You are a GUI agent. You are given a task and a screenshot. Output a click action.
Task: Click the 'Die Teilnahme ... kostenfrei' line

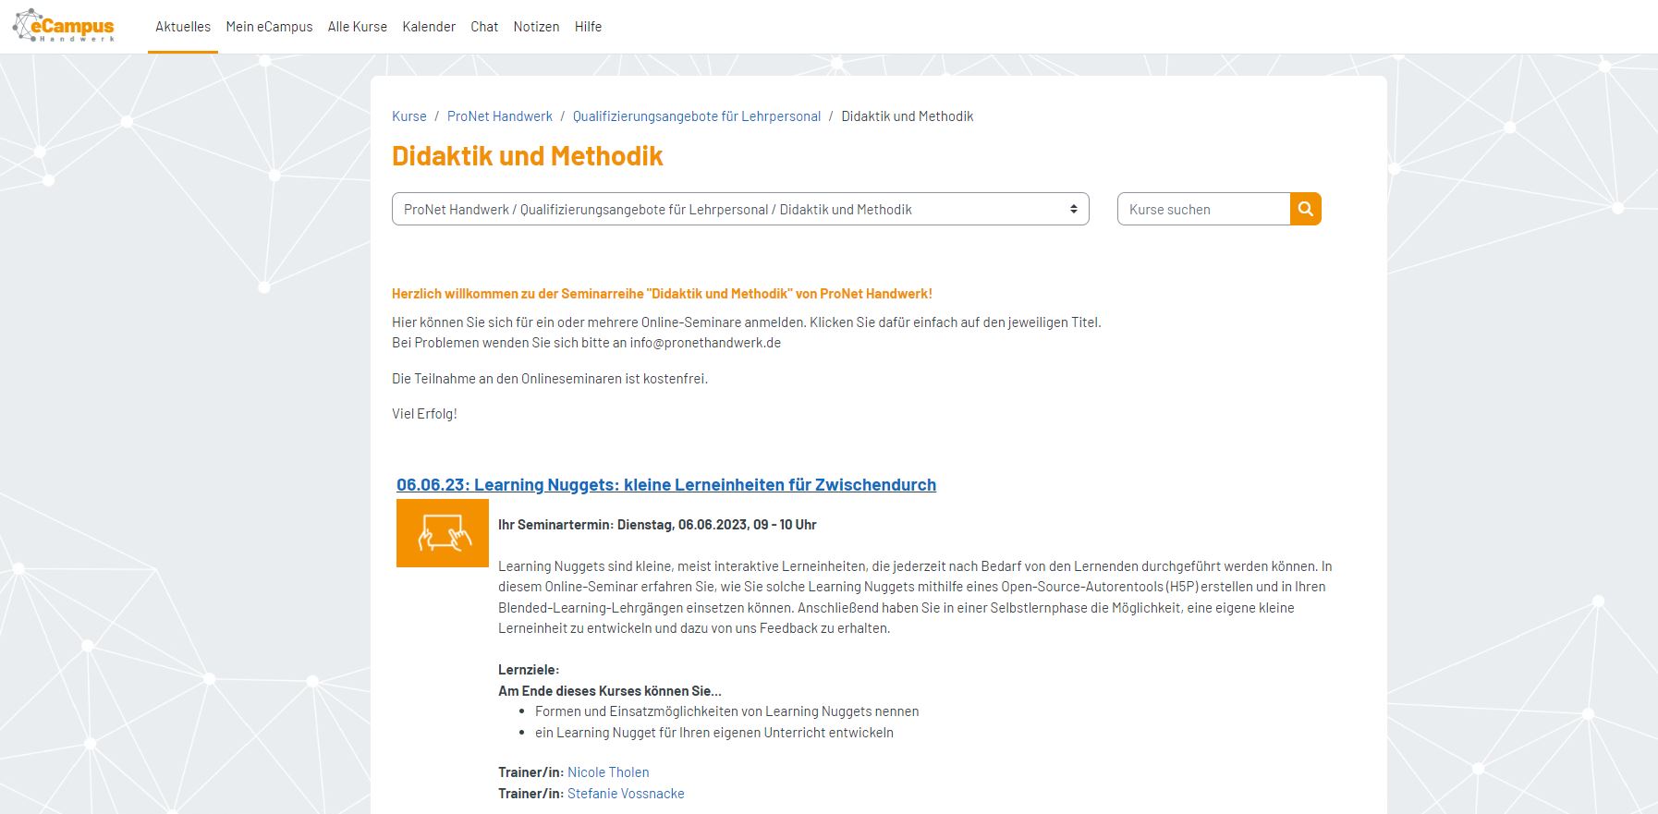[550, 379]
